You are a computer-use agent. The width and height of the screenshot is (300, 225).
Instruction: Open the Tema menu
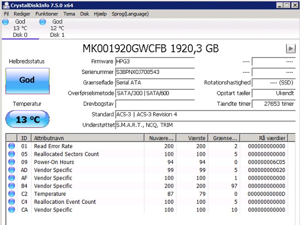69,14
